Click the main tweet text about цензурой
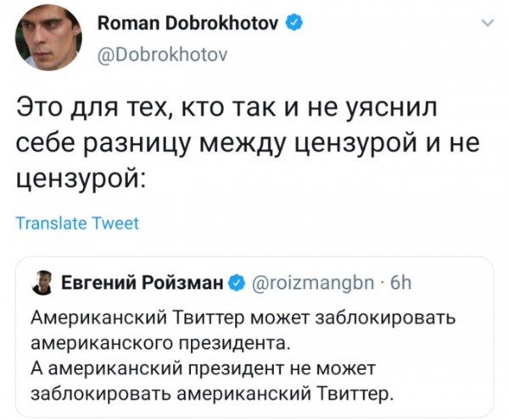 coord(248,143)
